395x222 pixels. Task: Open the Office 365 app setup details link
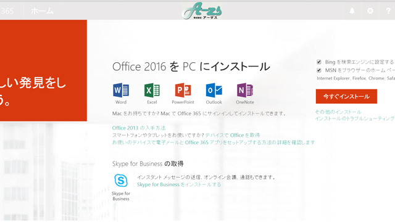coord(214,142)
